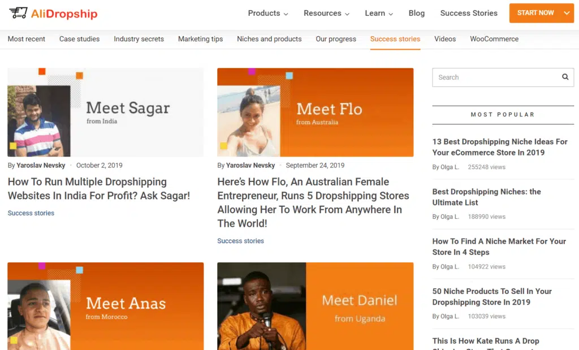Open the Meet Flo article thumbnail
Image resolution: width=579 pixels, height=350 pixels.
(315, 113)
